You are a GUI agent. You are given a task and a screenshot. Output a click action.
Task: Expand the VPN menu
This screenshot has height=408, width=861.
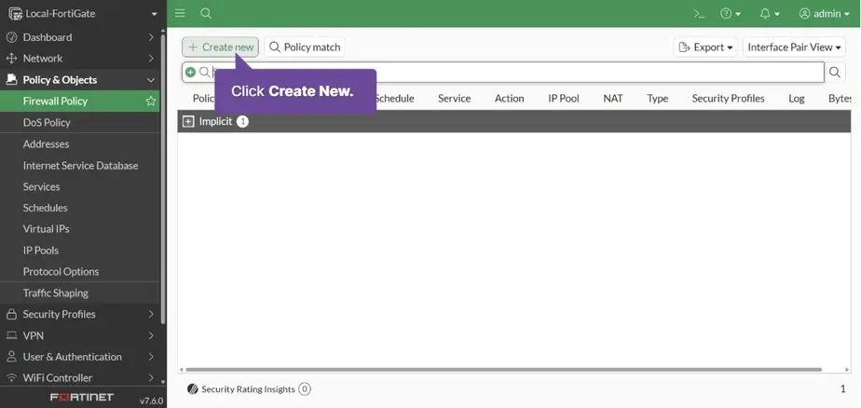tap(80, 335)
